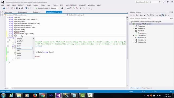Click Collapse All icon in Solution Explorer
The width and height of the screenshot is (174, 98).
150,16
